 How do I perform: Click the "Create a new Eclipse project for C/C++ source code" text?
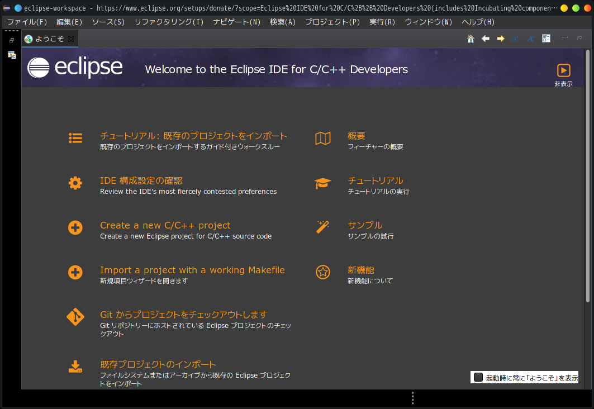[x=186, y=236]
